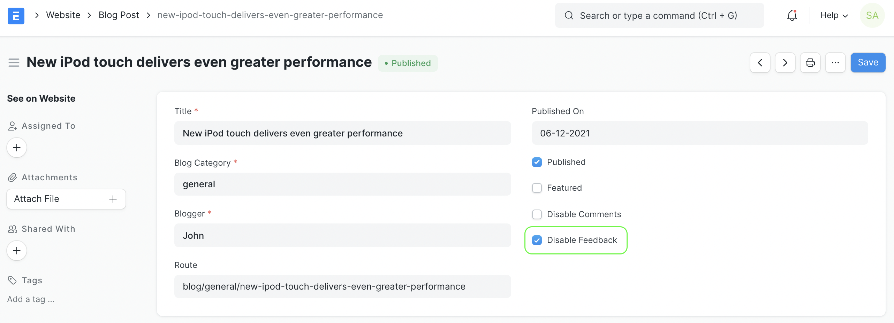Open the notifications bell
Image resolution: width=894 pixels, height=323 pixels.
(x=792, y=16)
